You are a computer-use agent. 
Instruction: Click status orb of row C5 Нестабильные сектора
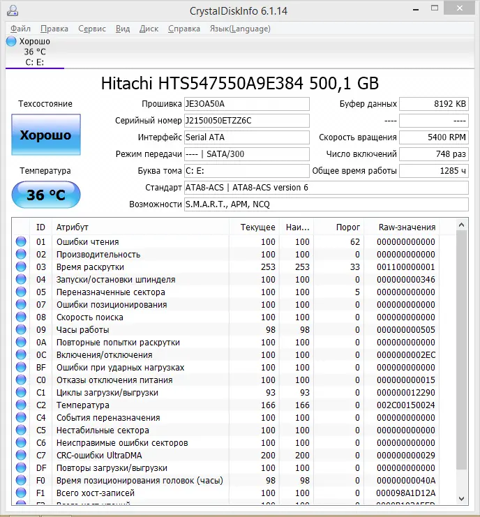pyautogui.click(x=21, y=430)
